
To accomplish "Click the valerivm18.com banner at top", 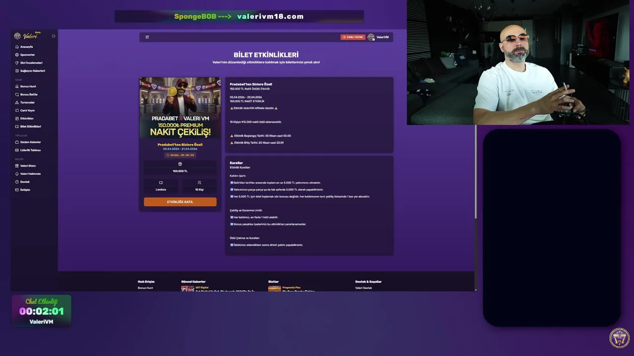I will coord(239,16).
